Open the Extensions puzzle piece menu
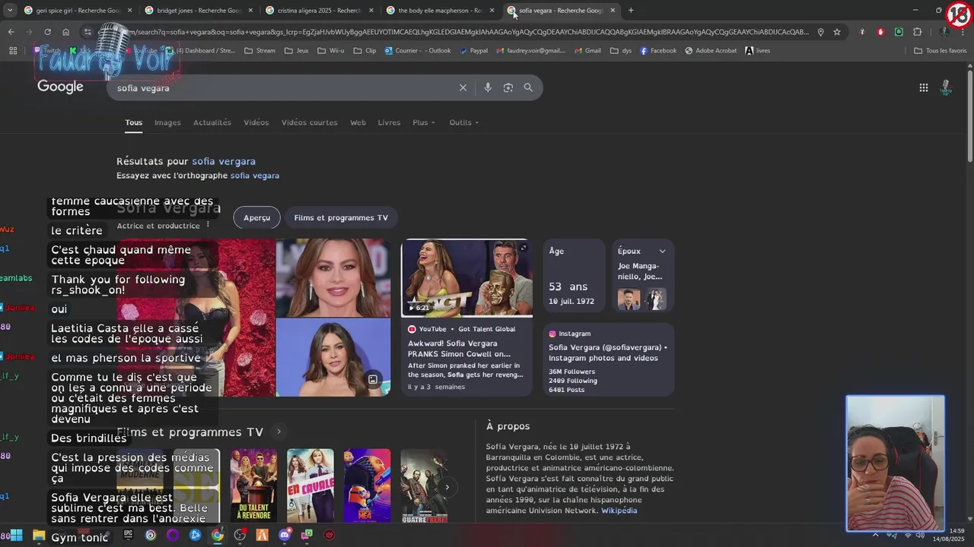The width and height of the screenshot is (974, 547). coord(917,32)
